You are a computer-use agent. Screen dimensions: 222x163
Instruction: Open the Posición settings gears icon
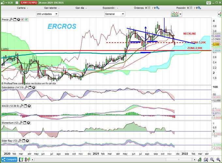coord(199,8)
